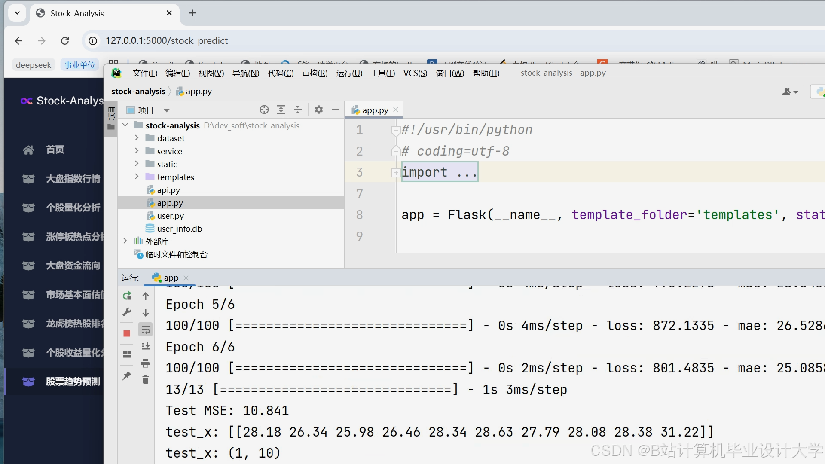Stop the running app process
The height and width of the screenshot is (464, 825).
[127, 333]
